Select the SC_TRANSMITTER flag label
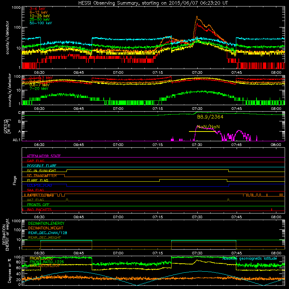The image size is (289, 289). click(42, 176)
